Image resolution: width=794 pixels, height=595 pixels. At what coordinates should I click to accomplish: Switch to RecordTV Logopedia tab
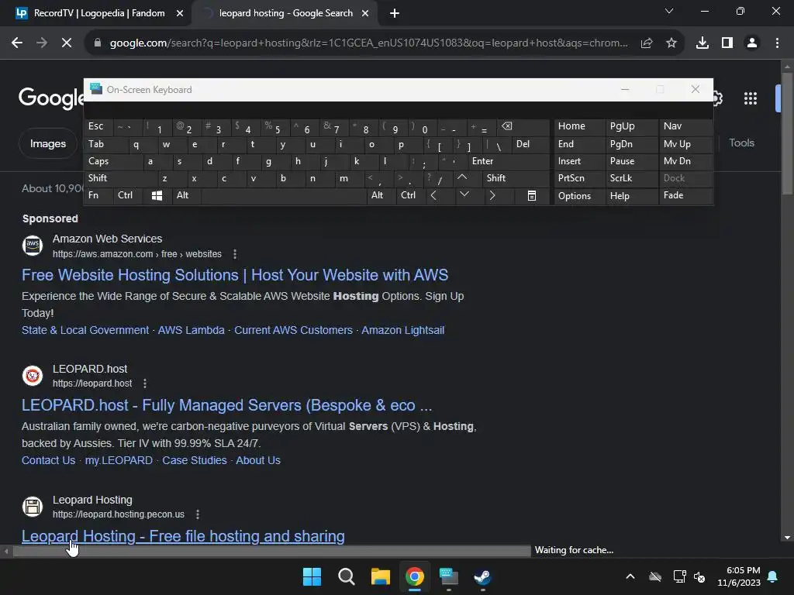tap(98, 13)
